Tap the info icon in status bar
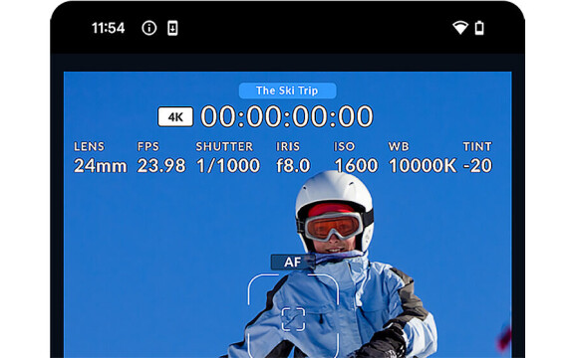The image size is (574, 358). click(x=149, y=28)
